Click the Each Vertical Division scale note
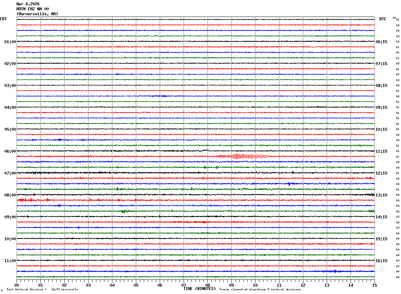This screenshot has height=294, width=401. [x=42, y=290]
